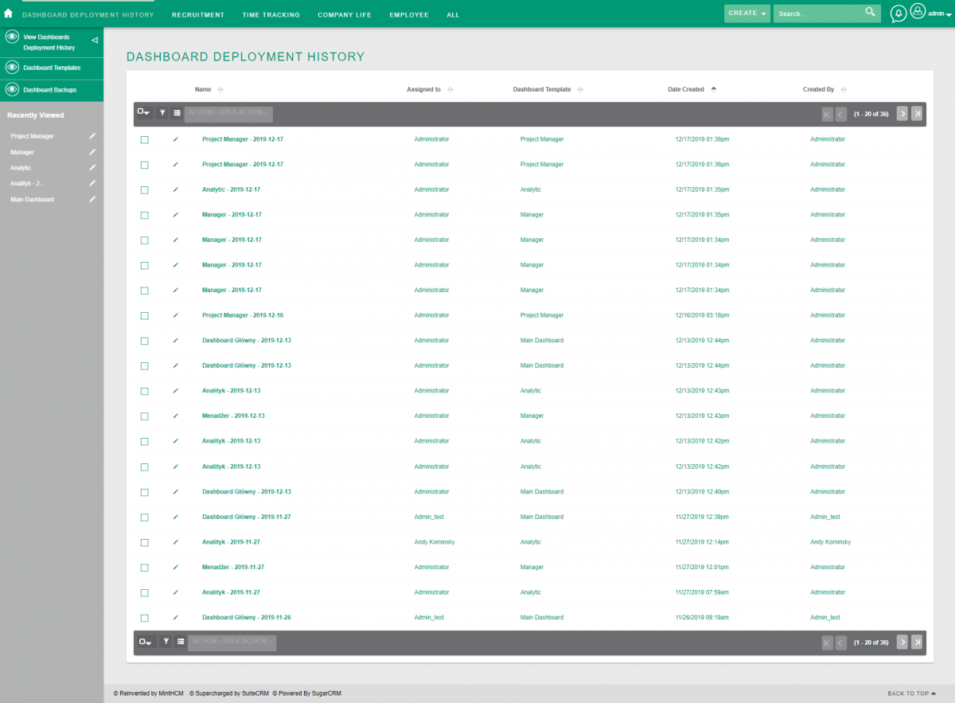This screenshot has height=703, width=955.
Task: Edit recently viewed Analytic with pencil
Action: (x=92, y=168)
